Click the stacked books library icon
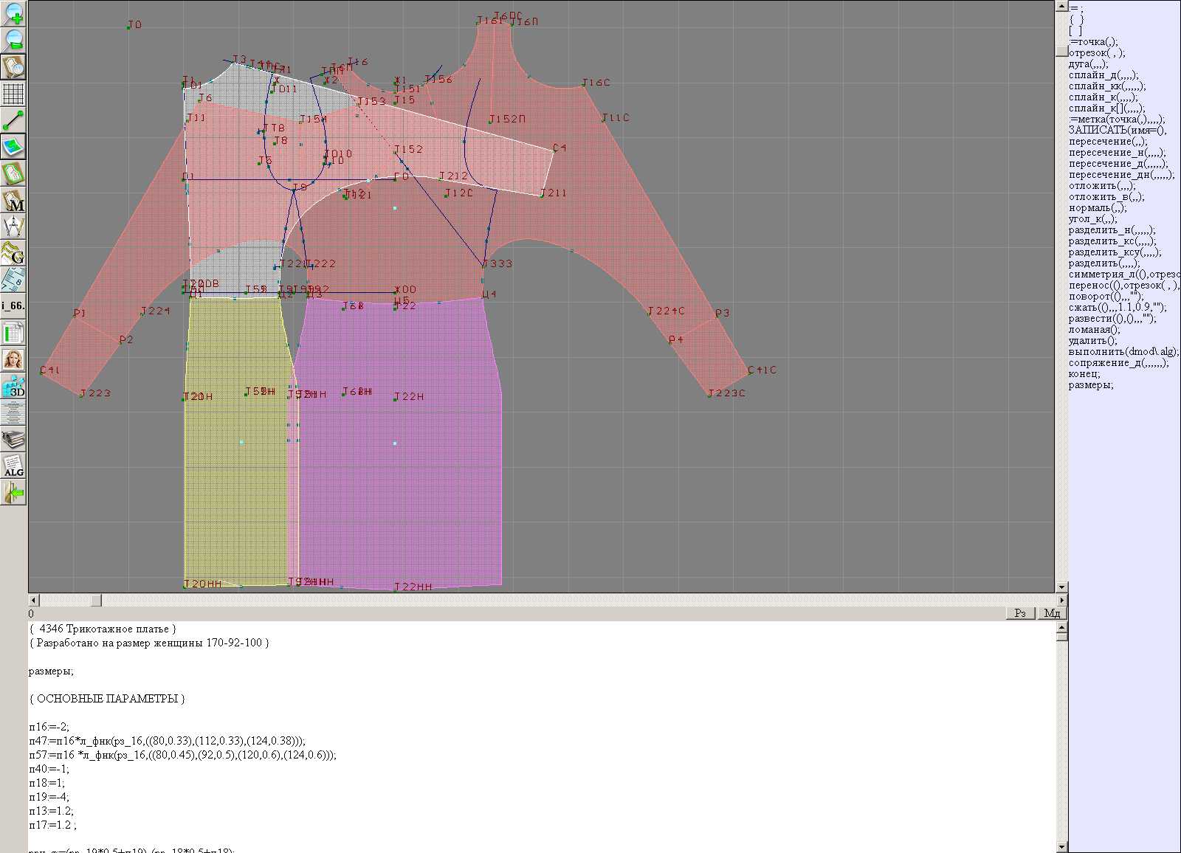Screen dimensions: 1181x853 [x=13, y=440]
